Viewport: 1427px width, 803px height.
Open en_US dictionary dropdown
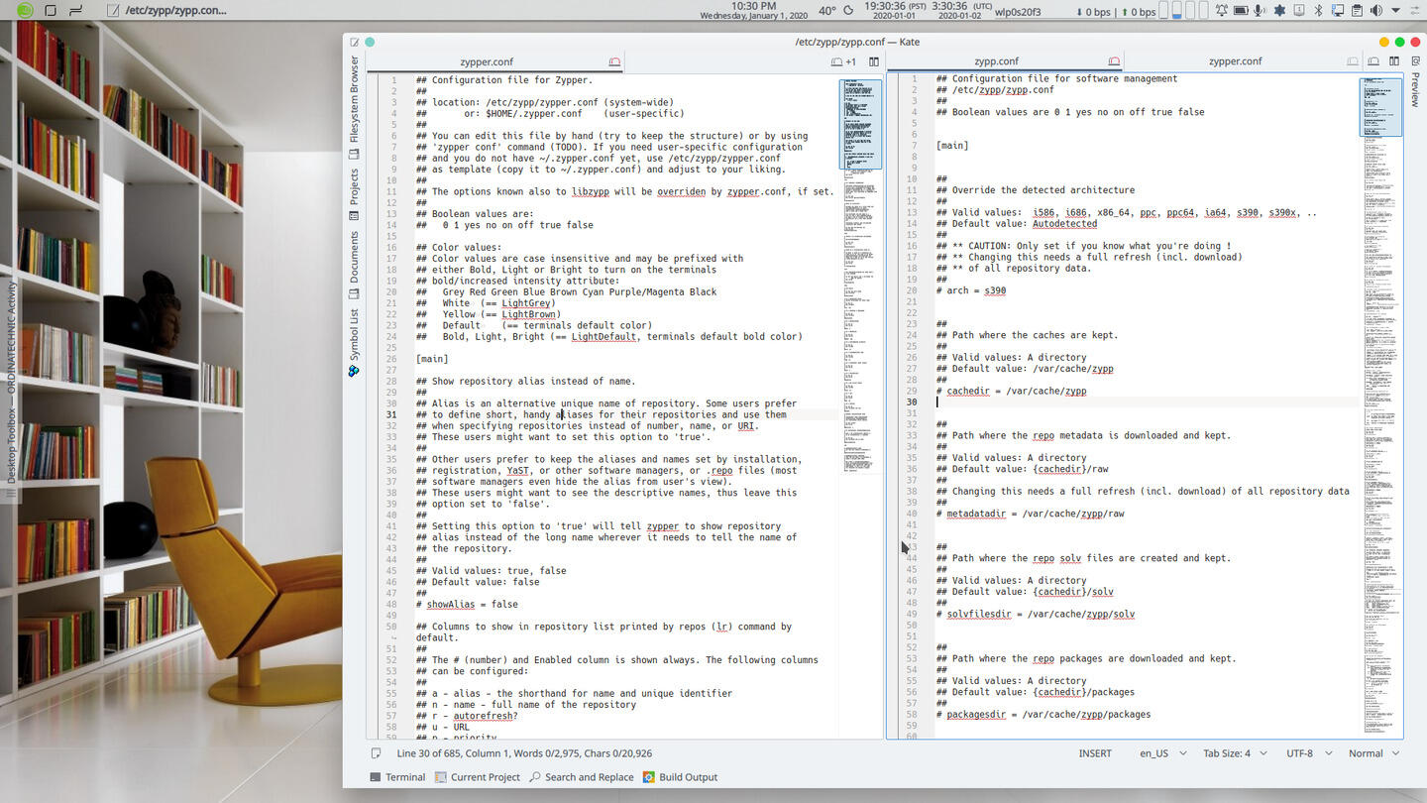click(x=1161, y=753)
